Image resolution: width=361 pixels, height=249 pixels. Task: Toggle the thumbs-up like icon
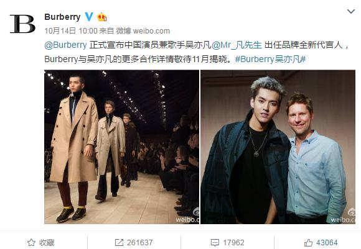pyautogui.click(x=308, y=242)
